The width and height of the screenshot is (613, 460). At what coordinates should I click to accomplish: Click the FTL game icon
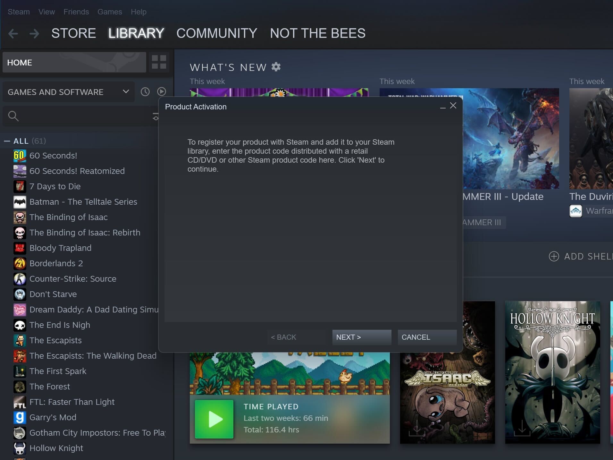[20, 402]
